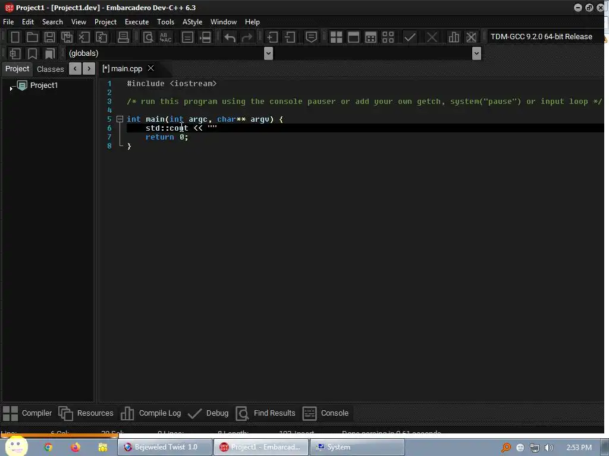Open the Debug bottom panel tab
609x456 pixels.
208,413
